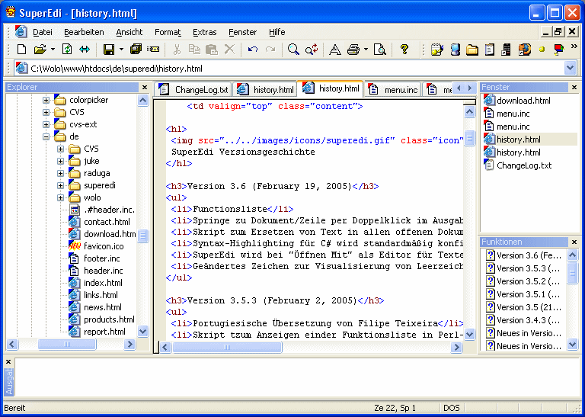Switch to the menu.inc editor tab

coord(393,90)
